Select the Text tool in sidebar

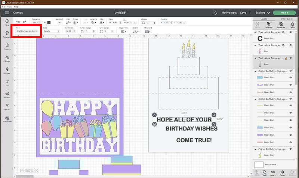point(7,81)
